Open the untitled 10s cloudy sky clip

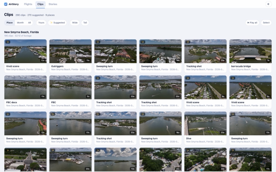115,160
